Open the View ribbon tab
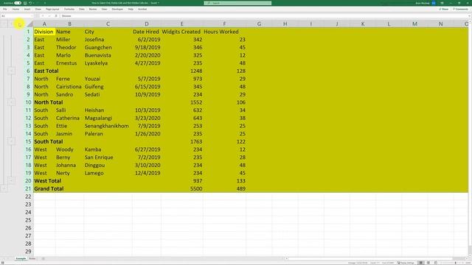This screenshot has width=472, height=265. (x=104, y=10)
